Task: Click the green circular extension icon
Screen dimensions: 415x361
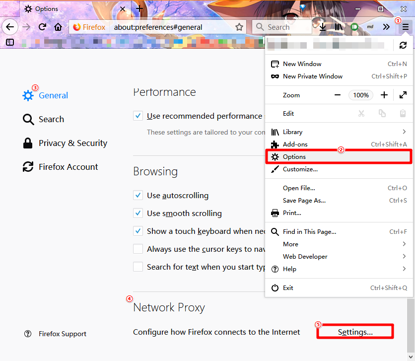Action: [x=354, y=27]
